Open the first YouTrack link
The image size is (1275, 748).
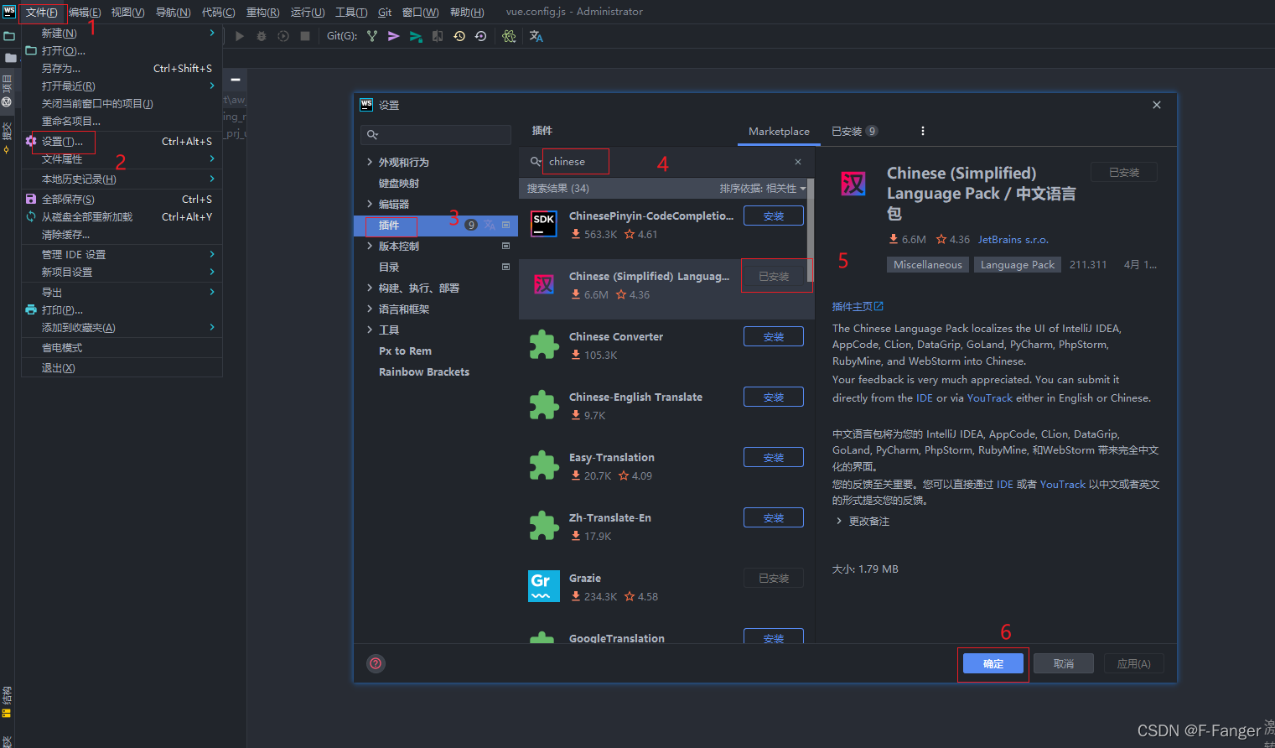(x=990, y=397)
